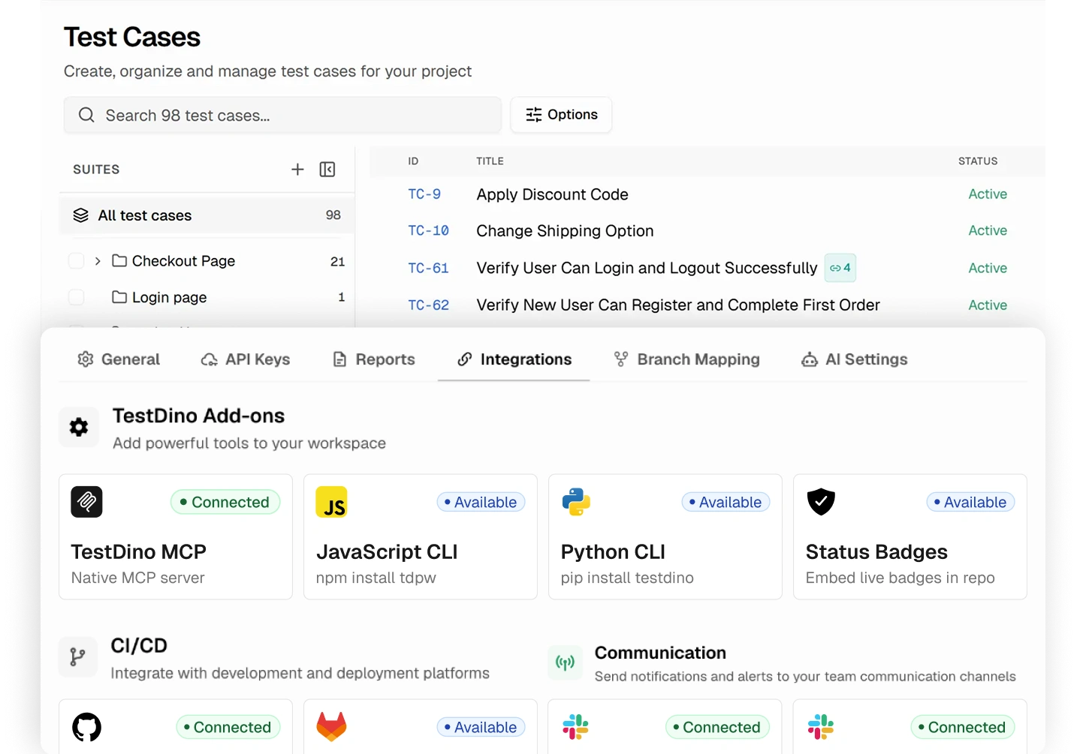Viewport: 1077px width, 754px height.
Task: Go to the Branch Mapping tab
Action: [686, 359]
